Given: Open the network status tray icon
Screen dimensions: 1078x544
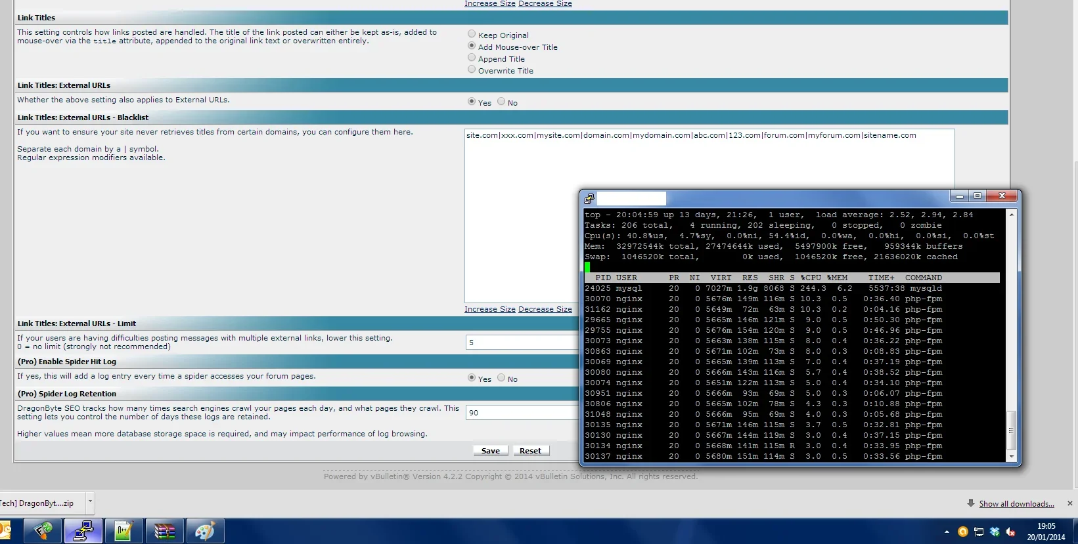Looking at the screenshot, I should pos(979,532).
